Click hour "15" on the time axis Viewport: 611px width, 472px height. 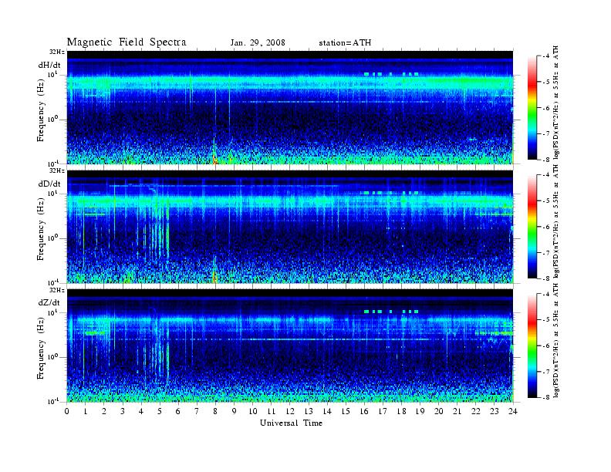(x=346, y=412)
